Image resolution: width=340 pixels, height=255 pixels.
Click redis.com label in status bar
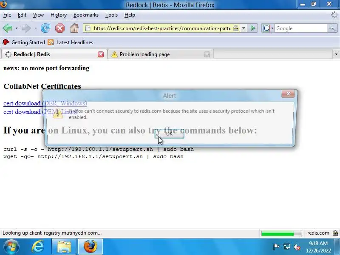(x=318, y=233)
